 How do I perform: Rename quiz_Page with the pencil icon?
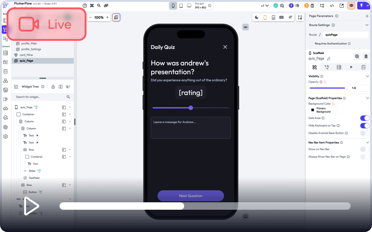click(x=329, y=58)
